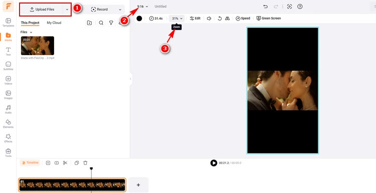This screenshot has width=376, height=193.
Task: Switch to the My Cloud tab
Action: point(54,23)
